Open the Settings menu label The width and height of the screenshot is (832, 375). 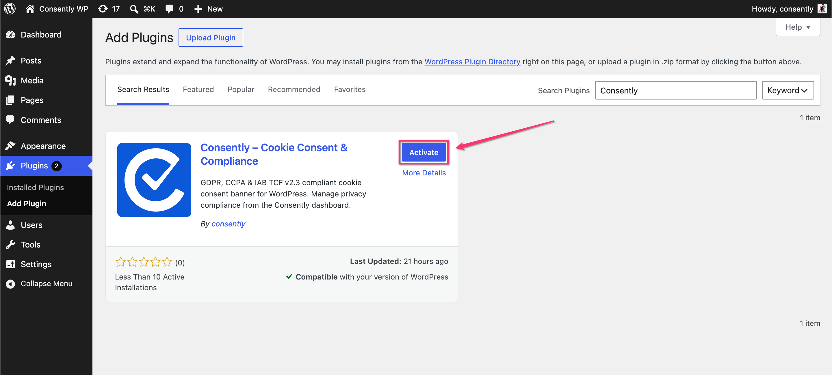pos(36,265)
